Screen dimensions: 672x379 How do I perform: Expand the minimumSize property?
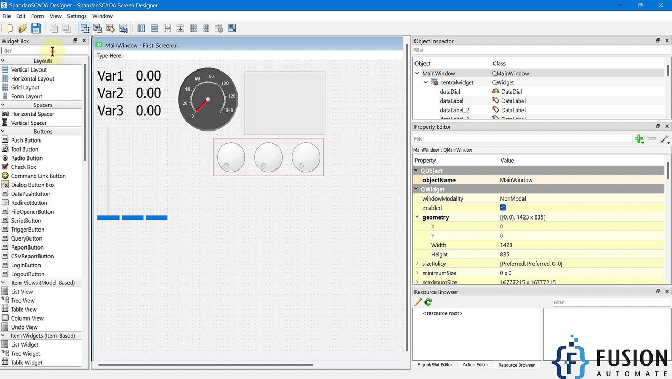[x=417, y=273]
